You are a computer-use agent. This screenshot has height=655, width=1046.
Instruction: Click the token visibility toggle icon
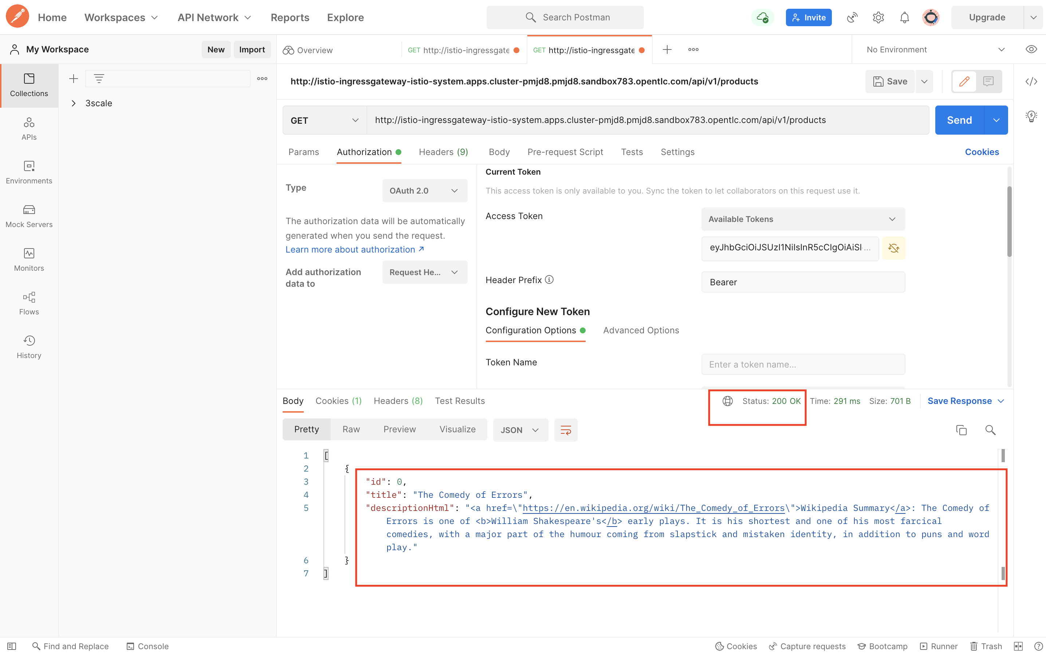coord(893,247)
